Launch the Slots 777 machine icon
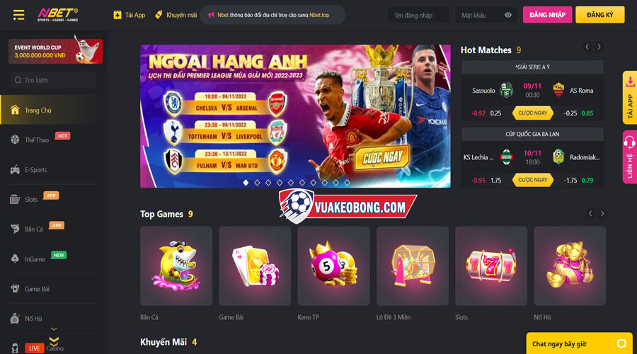The height and width of the screenshot is (354, 637). coord(490,265)
